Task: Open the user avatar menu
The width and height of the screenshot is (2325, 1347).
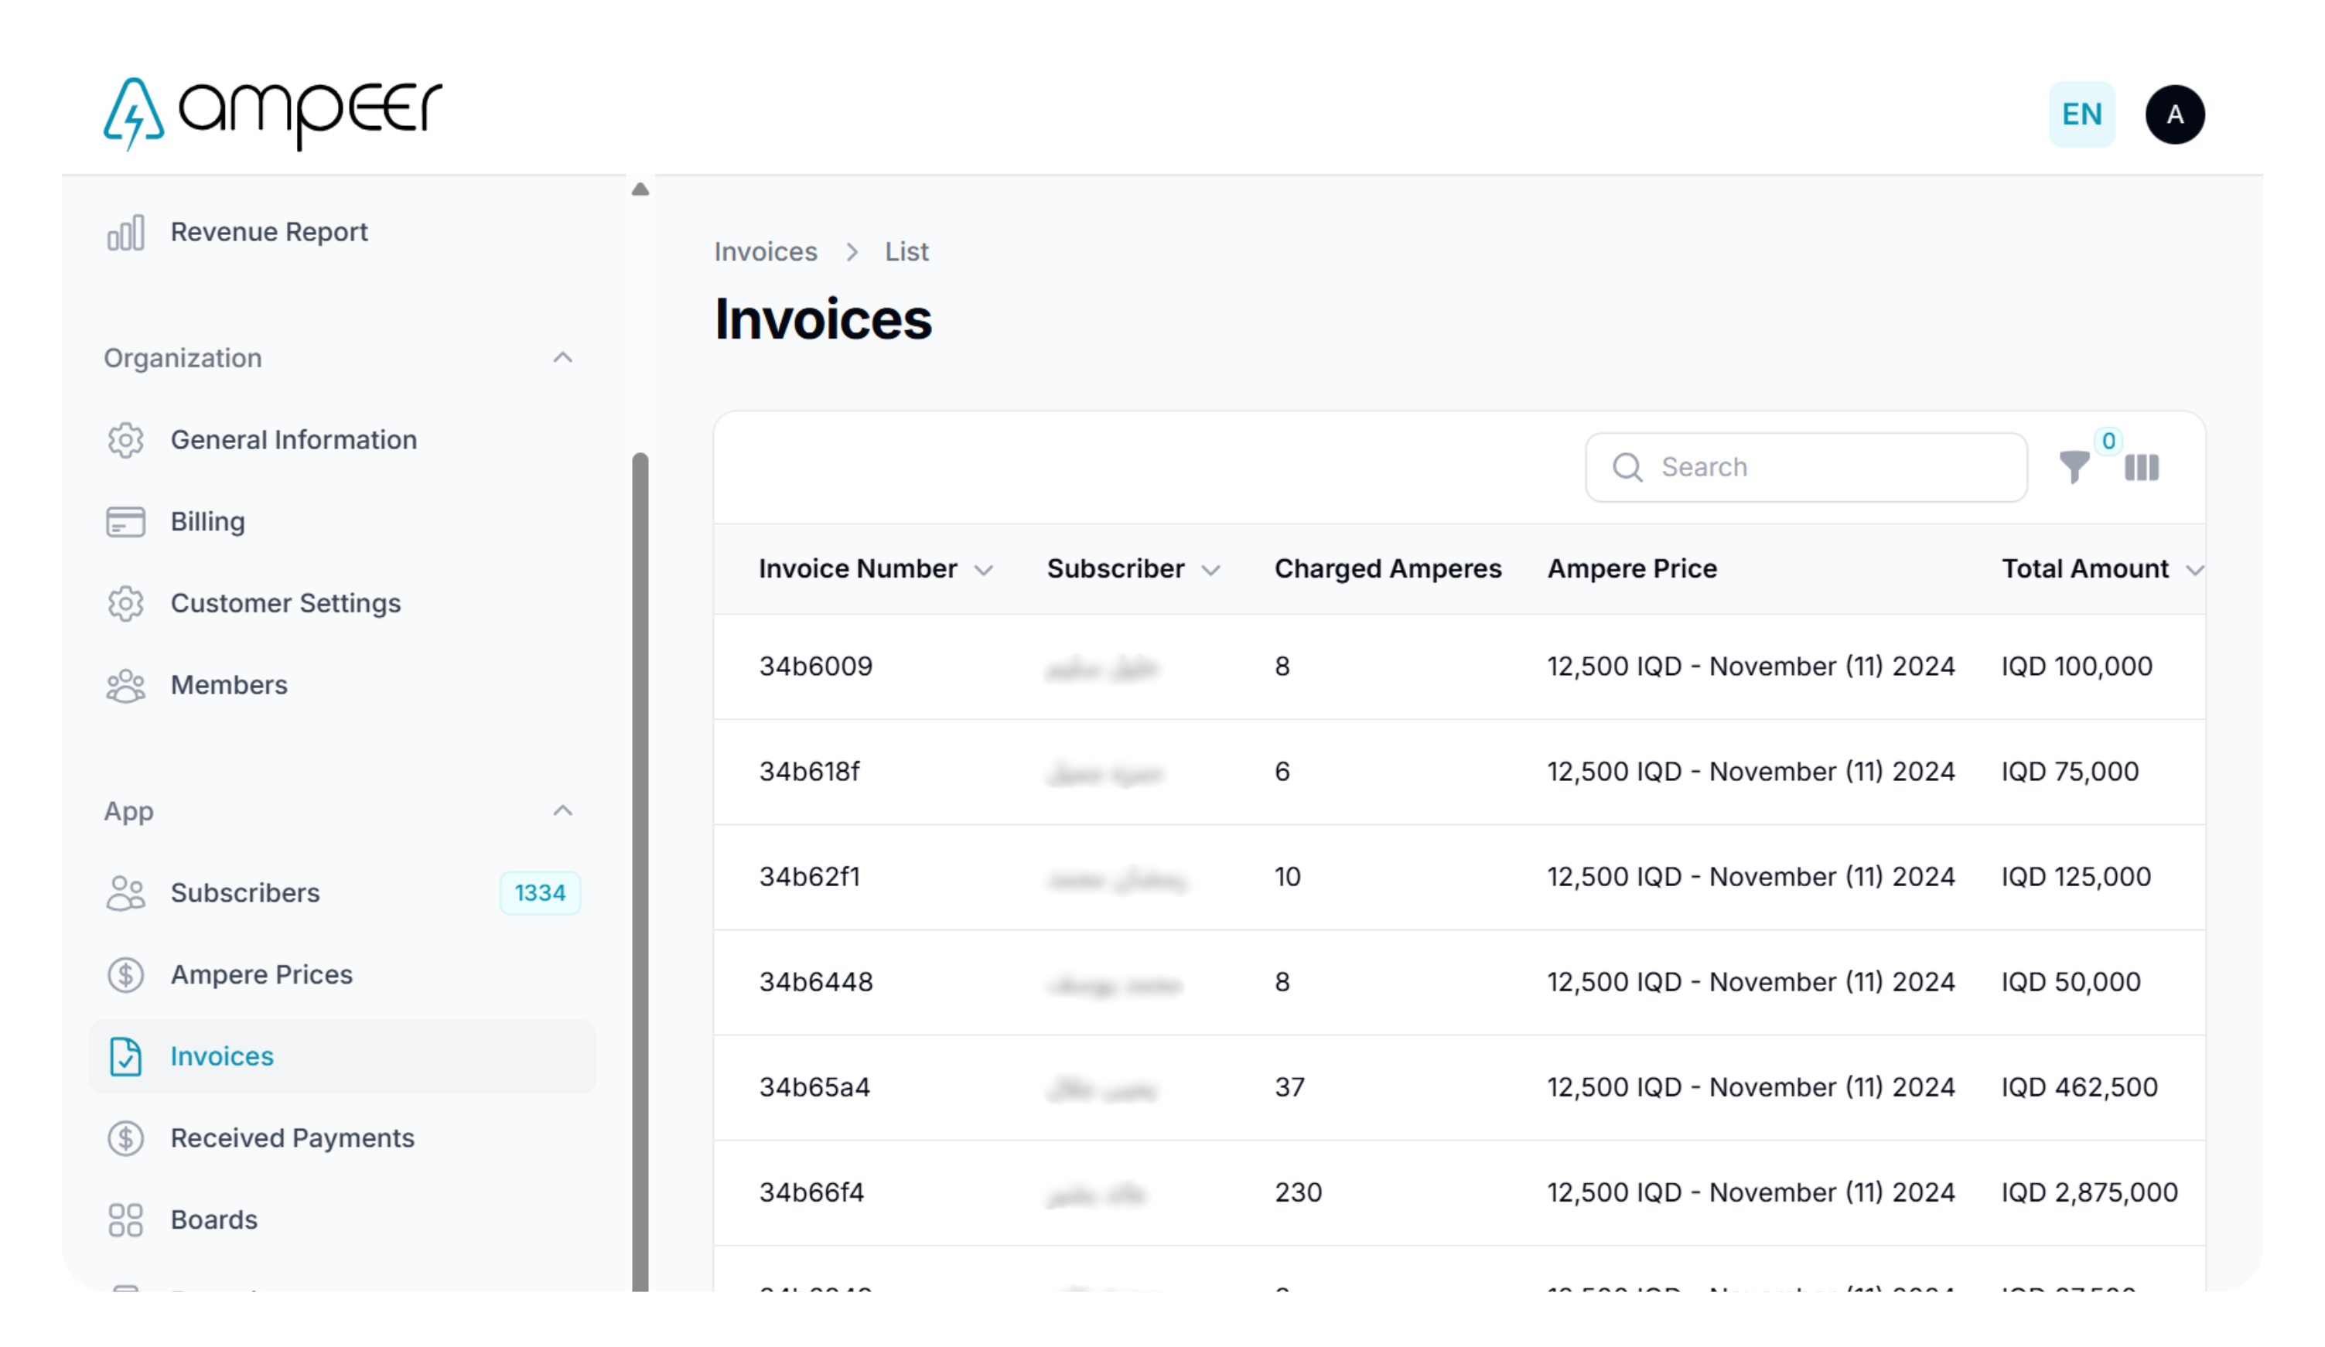Action: 2175,114
